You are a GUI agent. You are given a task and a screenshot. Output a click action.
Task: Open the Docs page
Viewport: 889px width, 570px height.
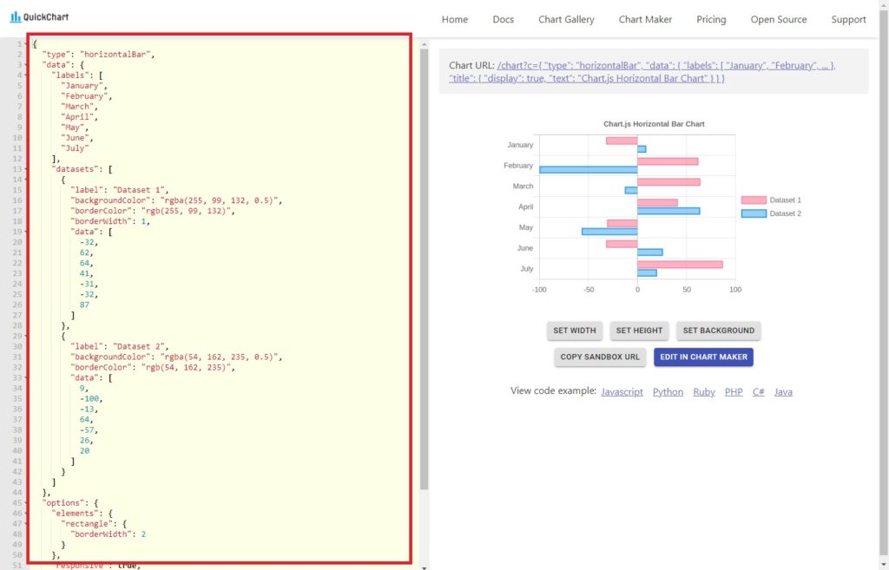point(504,19)
